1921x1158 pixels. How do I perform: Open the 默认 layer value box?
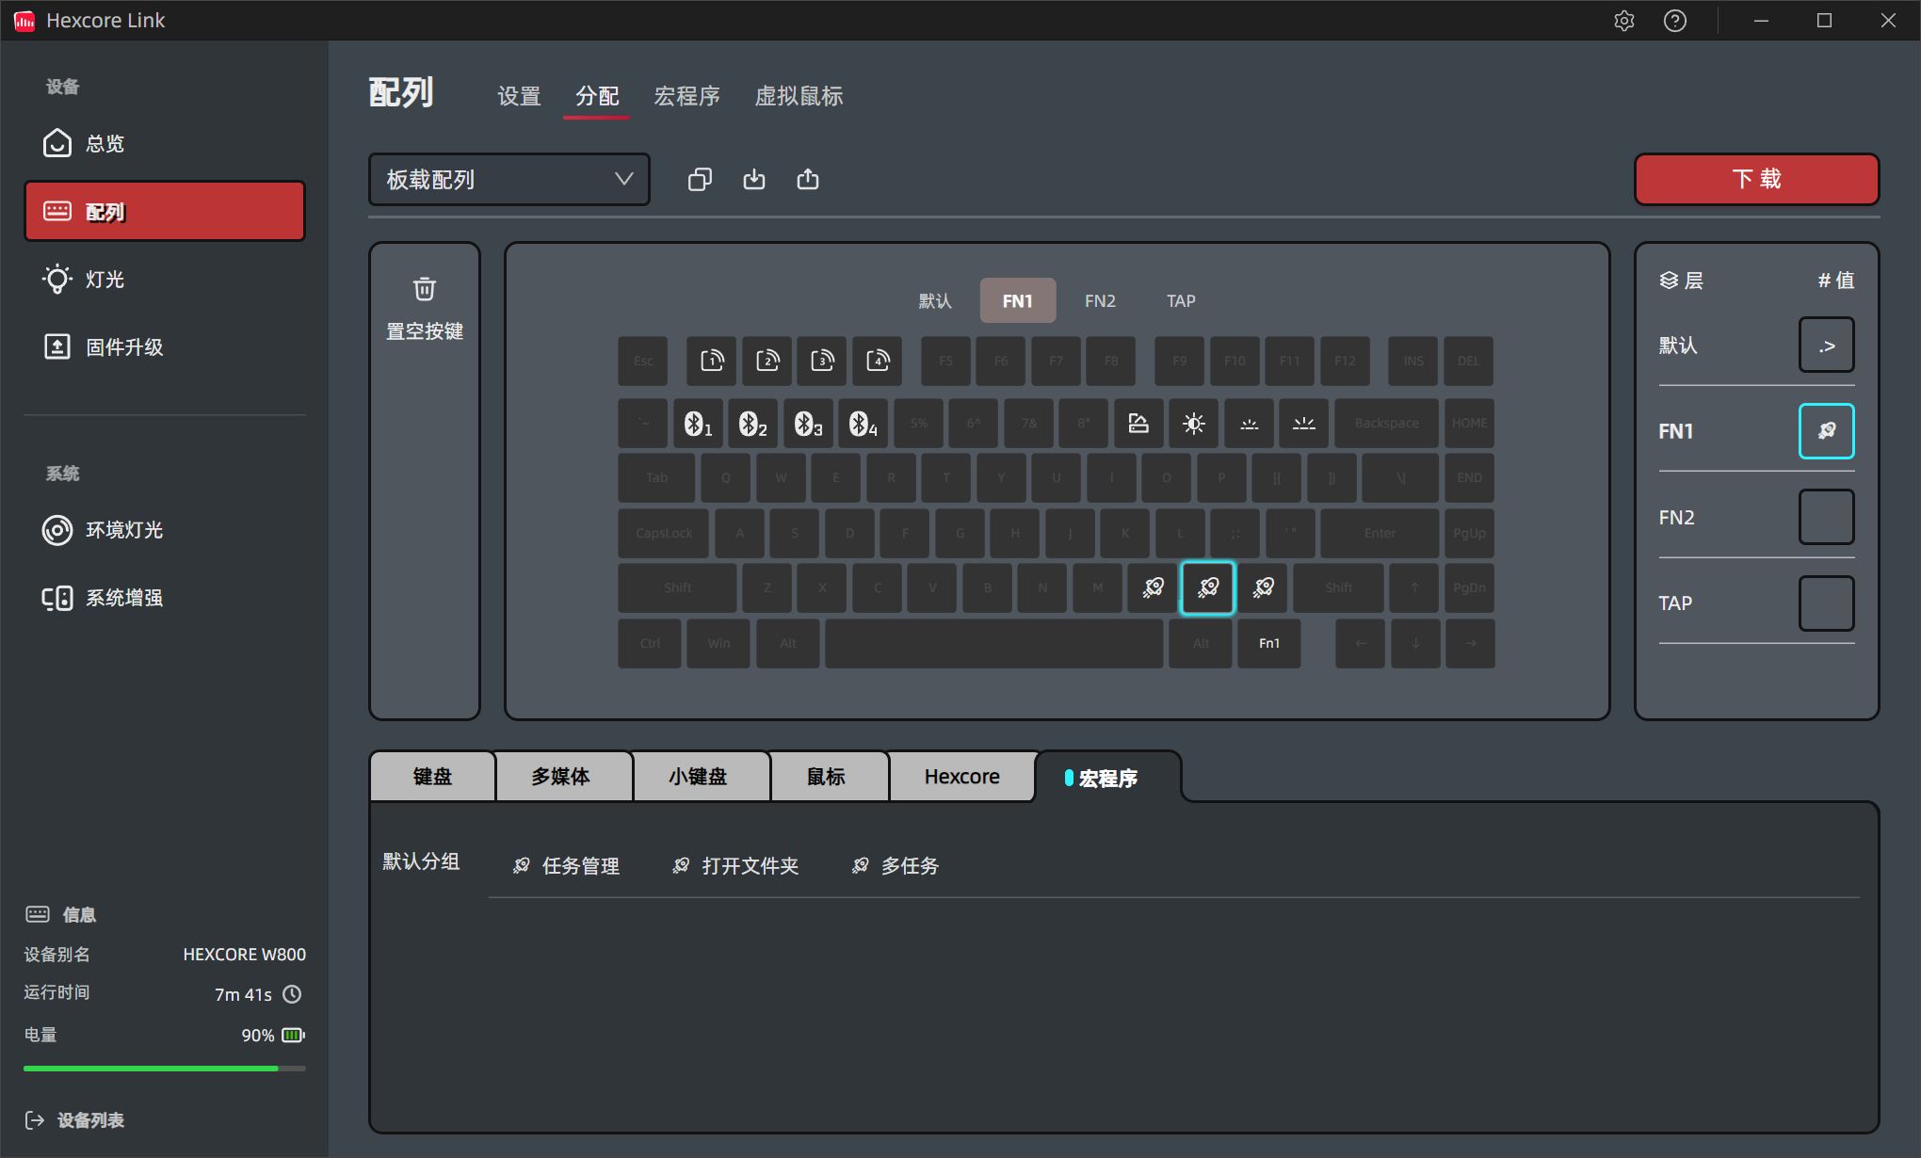[1826, 346]
